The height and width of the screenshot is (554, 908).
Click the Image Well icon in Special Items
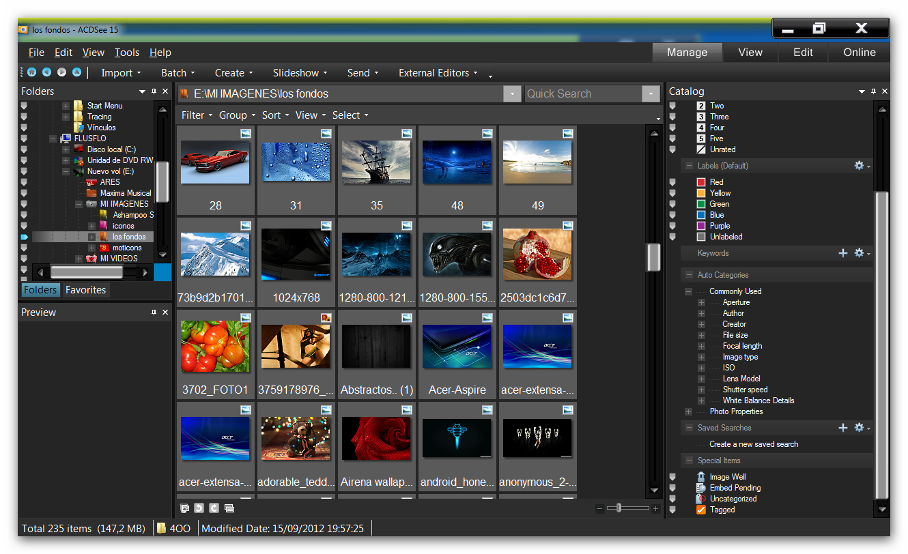point(700,477)
